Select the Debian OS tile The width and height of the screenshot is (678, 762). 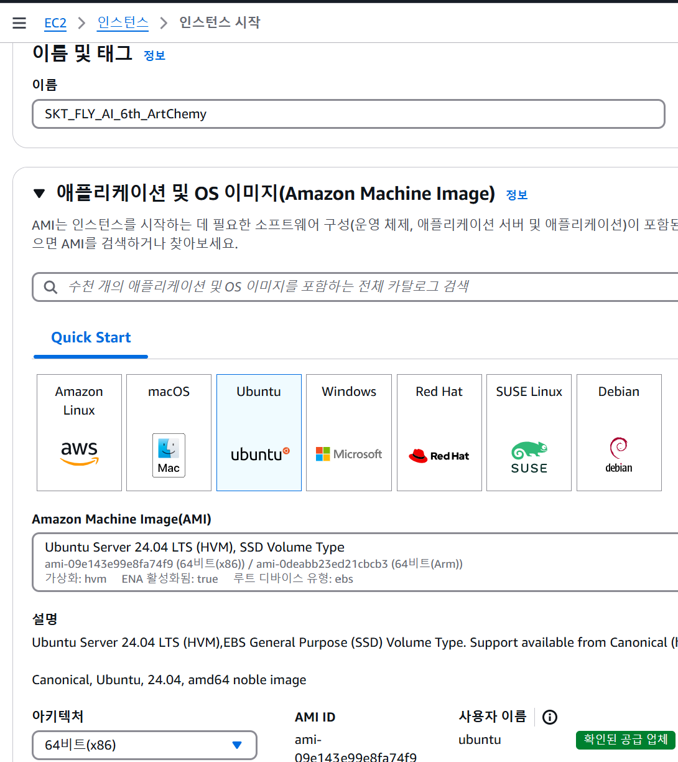pos(619,433)
